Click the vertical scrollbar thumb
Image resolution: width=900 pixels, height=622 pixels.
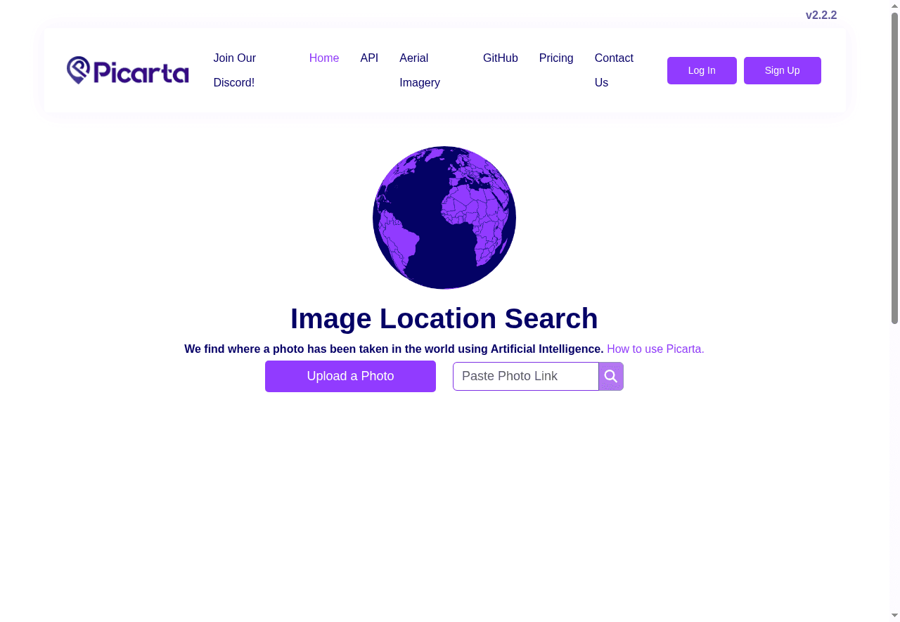(x=894, y=169)
